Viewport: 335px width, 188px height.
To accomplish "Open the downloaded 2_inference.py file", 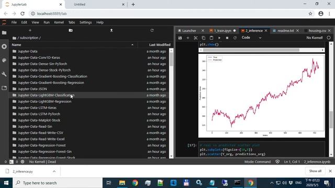I will [23, 171].
